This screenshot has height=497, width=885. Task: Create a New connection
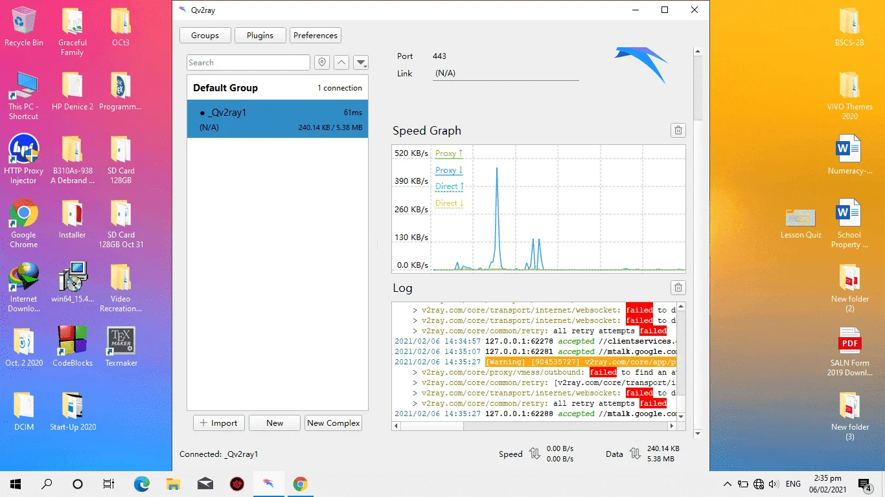tap(275, 423)
